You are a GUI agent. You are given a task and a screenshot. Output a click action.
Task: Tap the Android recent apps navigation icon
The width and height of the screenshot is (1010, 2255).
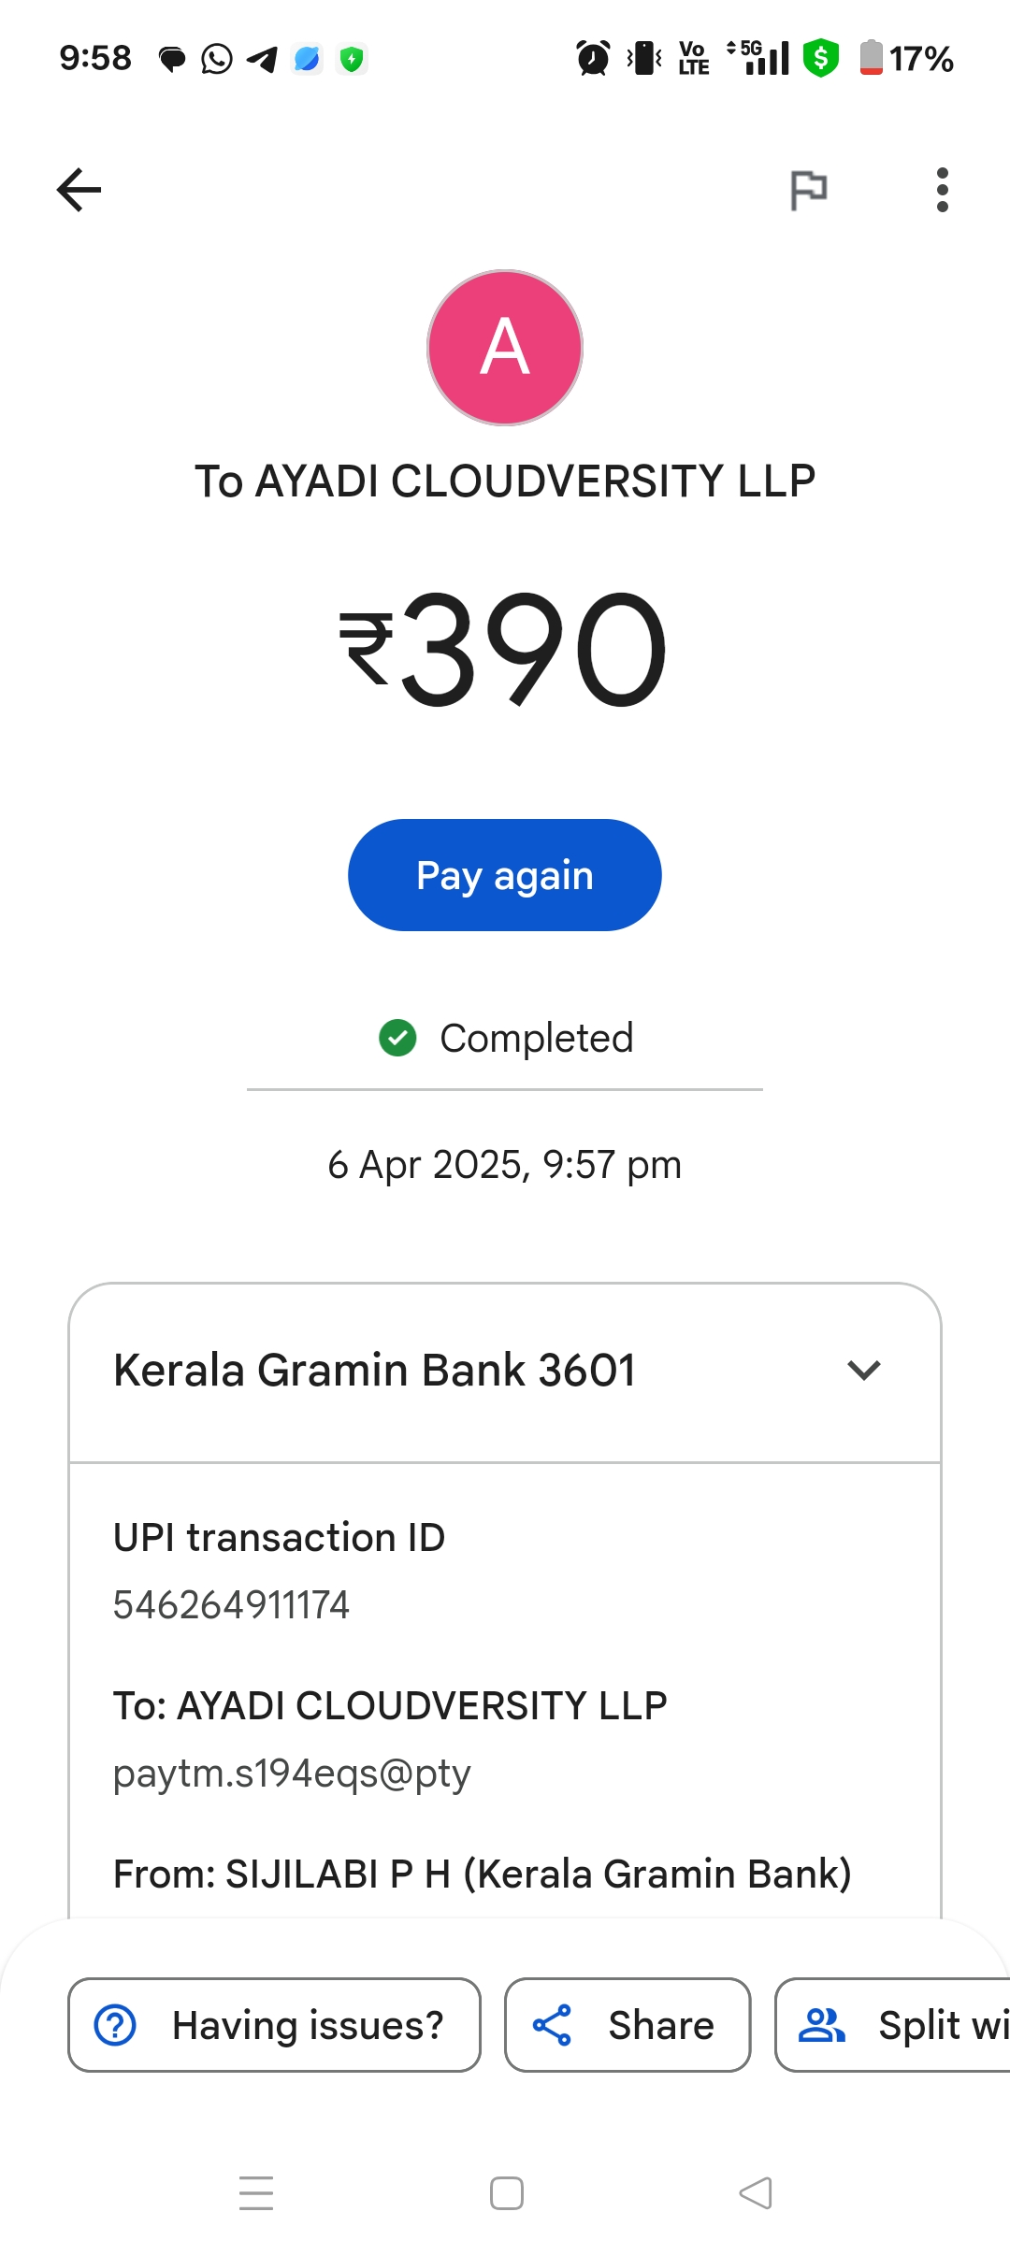[x=256, y=2193]
